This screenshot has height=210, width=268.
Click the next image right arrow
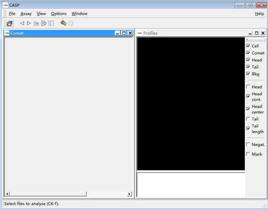click(29, 23)
